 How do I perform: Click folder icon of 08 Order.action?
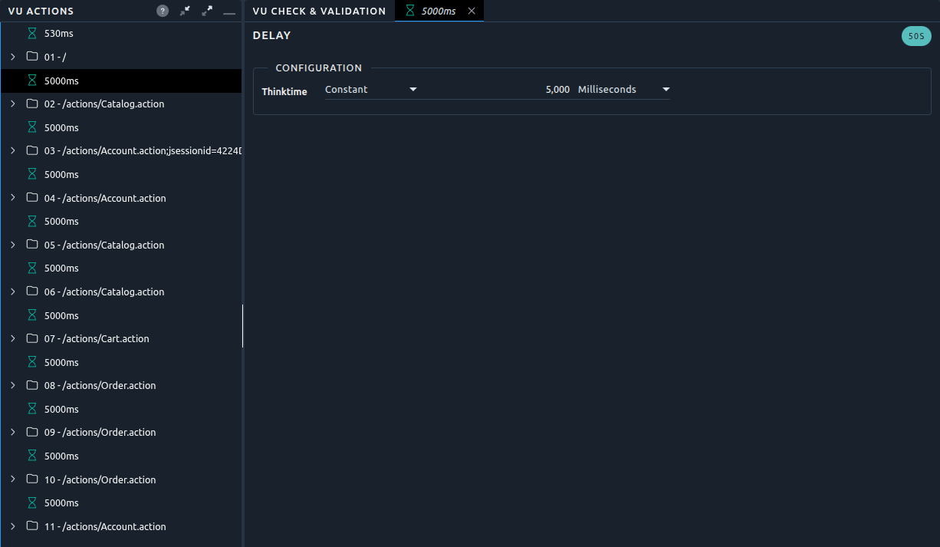32,384
